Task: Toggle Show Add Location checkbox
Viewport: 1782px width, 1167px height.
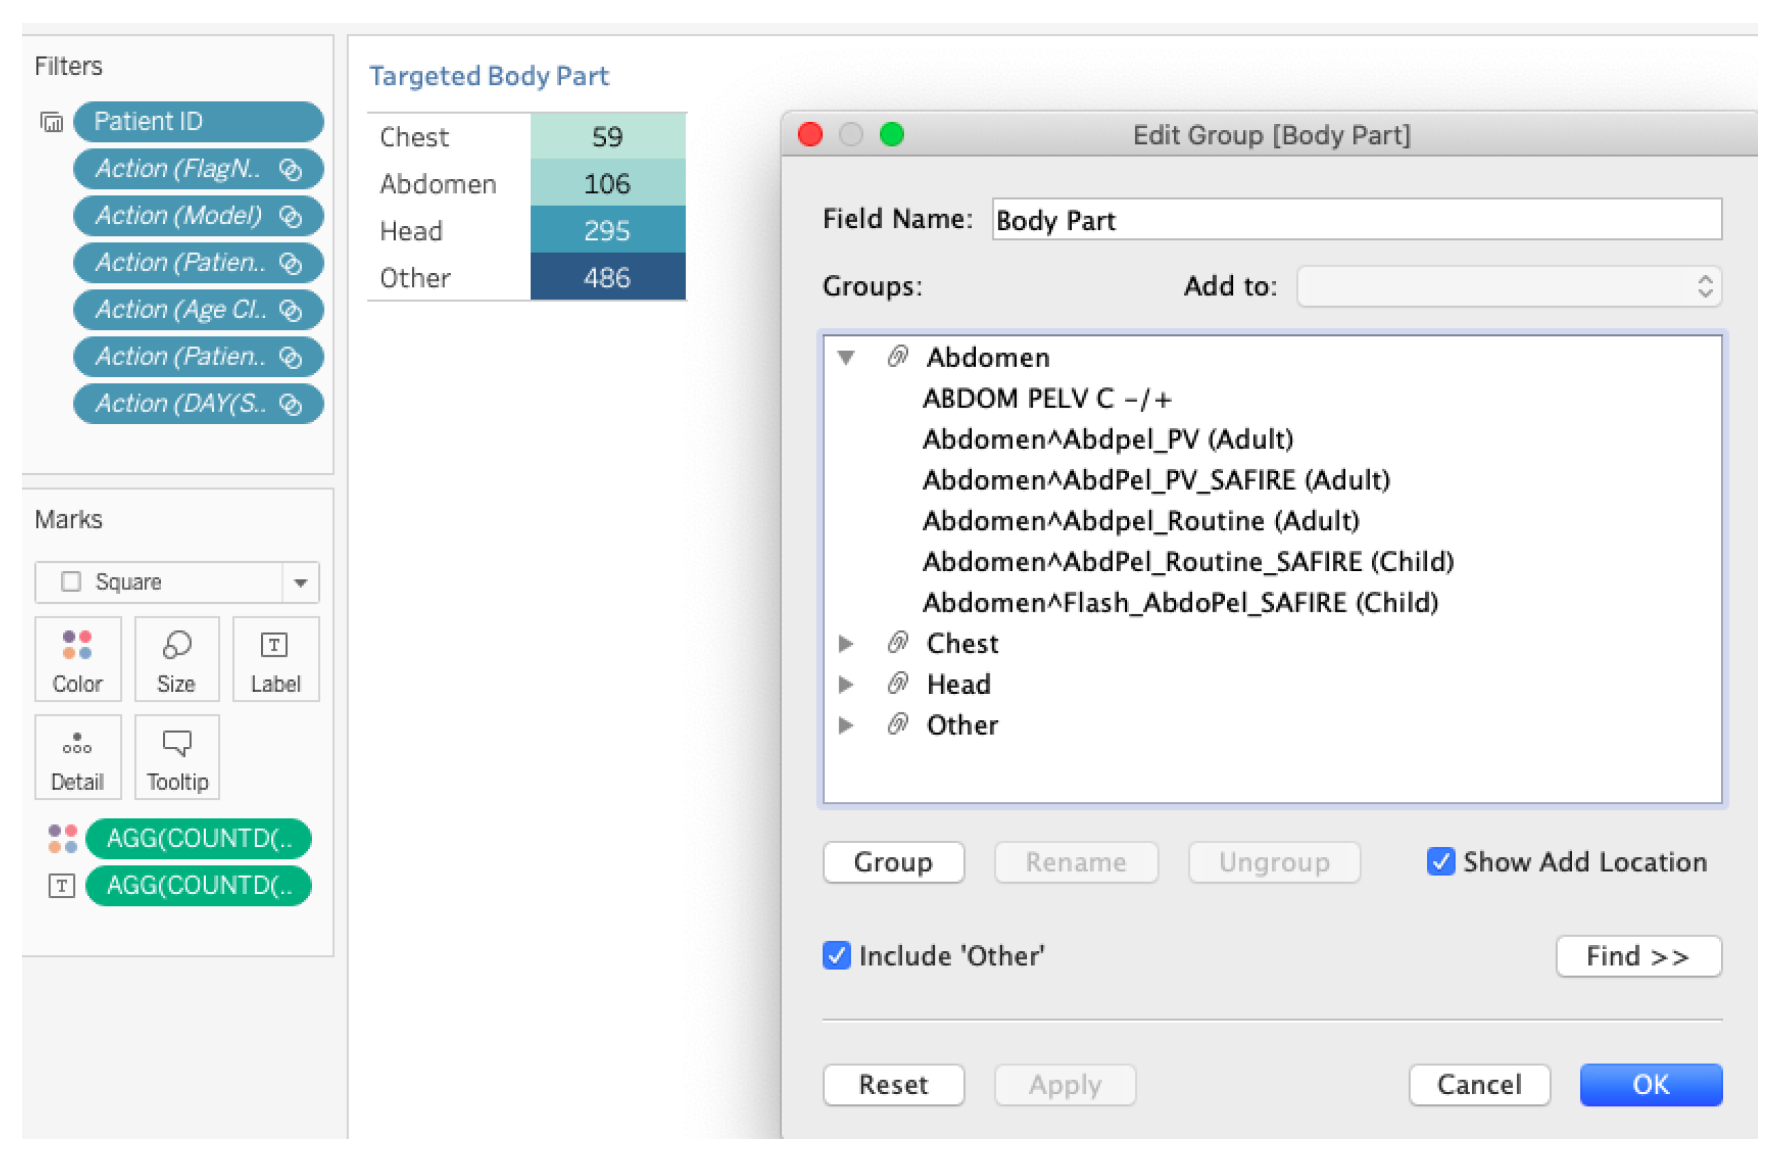Action: 1441,863
